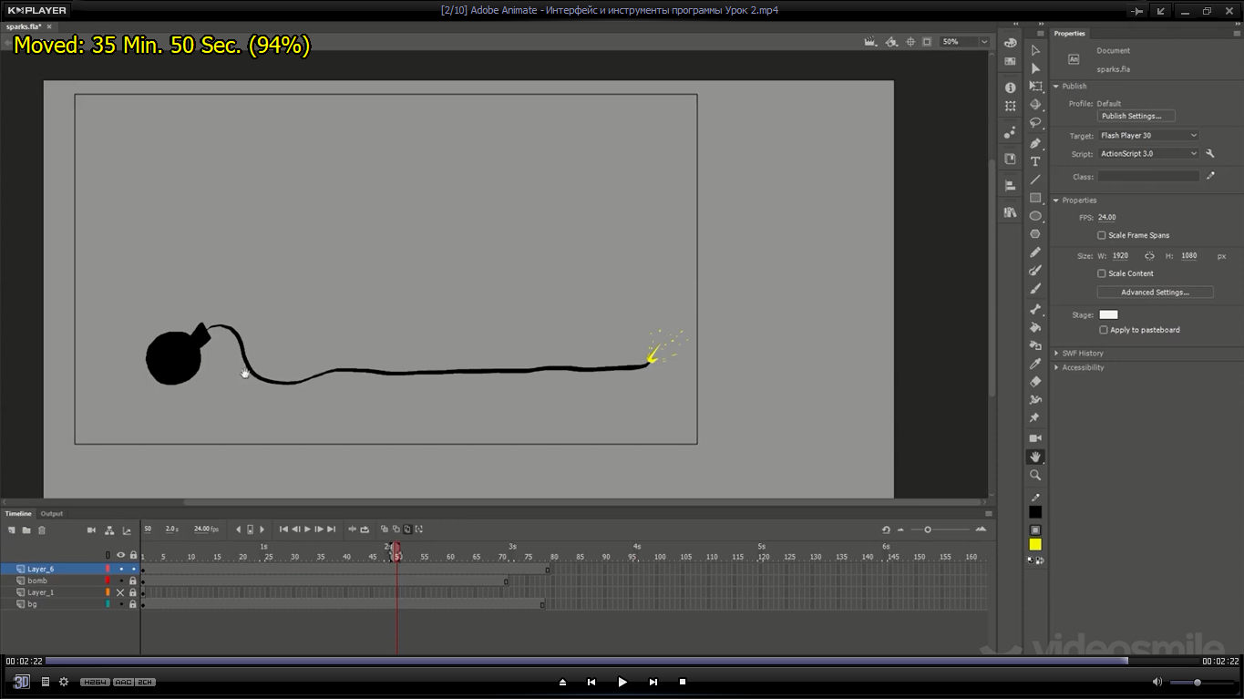Select the Eraser tool
The width and height of the screenshot is (1244, 699).
pyautogui.click(x=1035, y=382)
